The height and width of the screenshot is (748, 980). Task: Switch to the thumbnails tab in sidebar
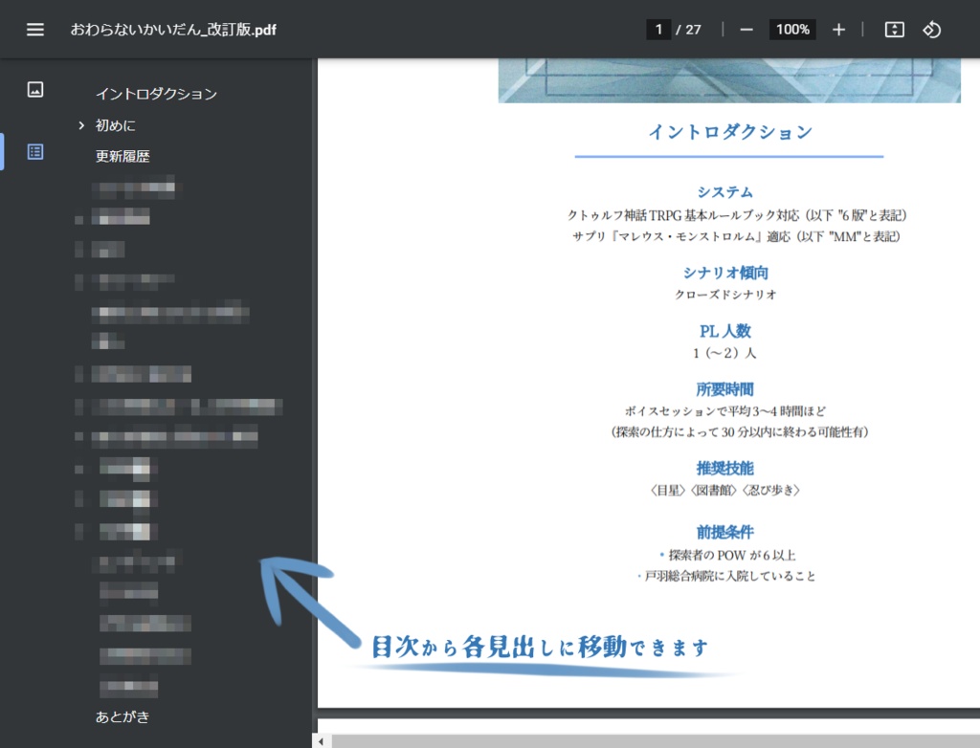[x=35, y=90]
